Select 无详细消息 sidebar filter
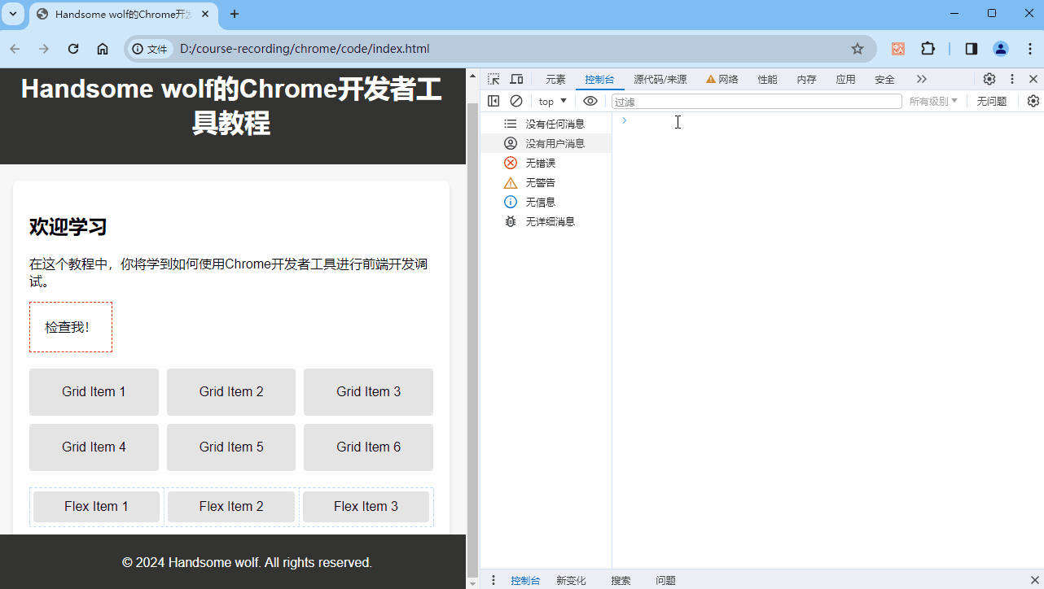Screen dimensions: 1044x589 coord(546,221)
